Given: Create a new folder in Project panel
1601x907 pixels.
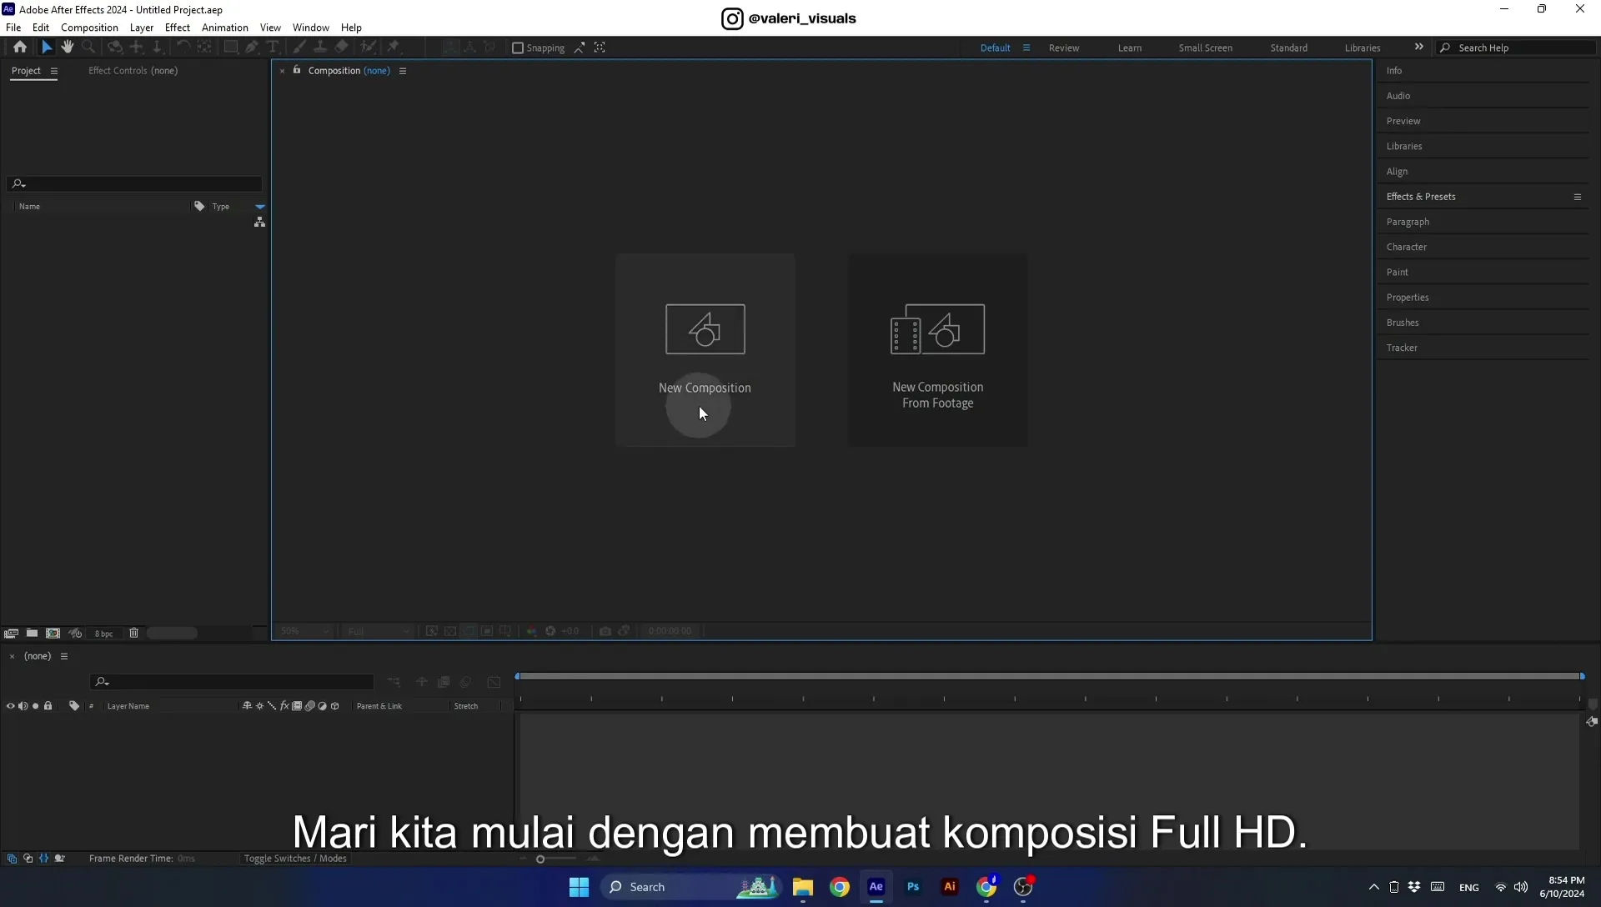Looking at the screenshot, I should [x=32, y=634].
